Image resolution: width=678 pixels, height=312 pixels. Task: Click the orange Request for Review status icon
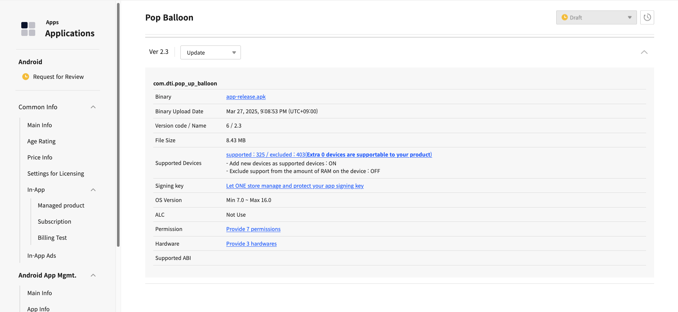click(26, 77)
